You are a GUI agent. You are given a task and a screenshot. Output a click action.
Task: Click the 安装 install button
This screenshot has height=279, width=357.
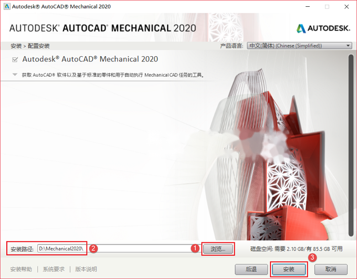(289, 269)
